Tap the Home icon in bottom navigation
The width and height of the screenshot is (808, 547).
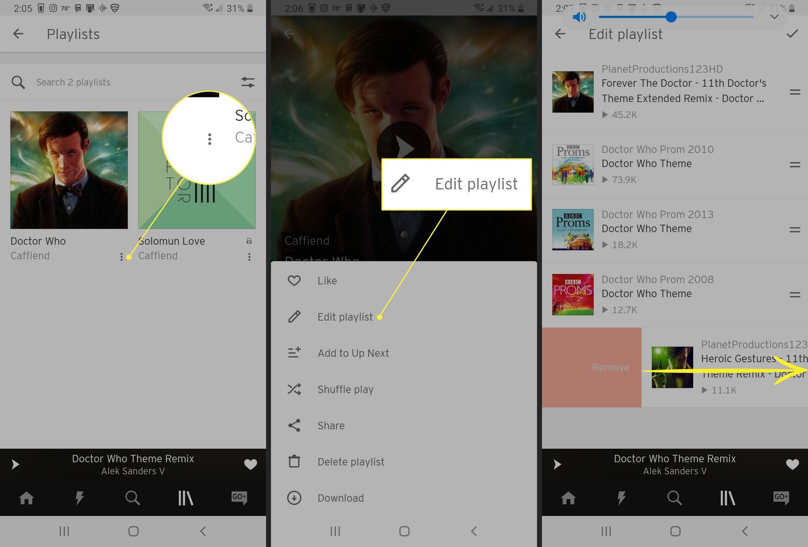26,498
